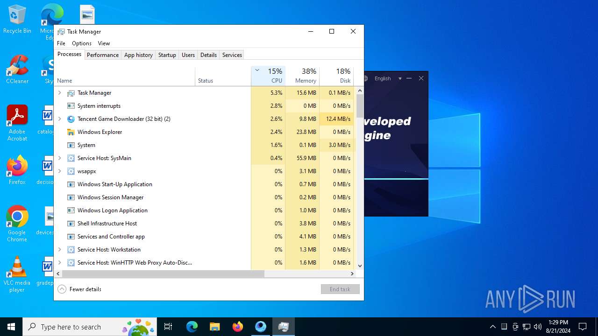Open File Explorer from the taskbar
Screen dimensions: 598x336
[x=215, y=327]
